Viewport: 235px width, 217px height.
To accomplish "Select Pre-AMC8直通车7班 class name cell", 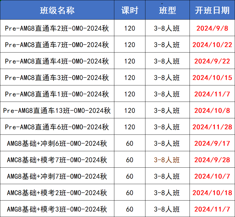I will click(57, 45).
